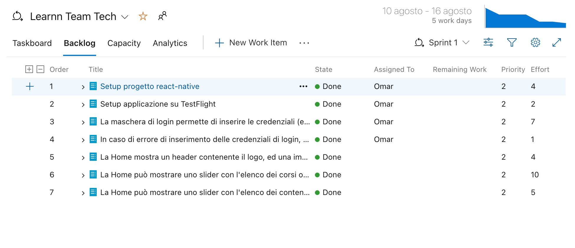Click green state dot of row 5
The width and height of the screenshot is (575, 248).
(317, 157)
